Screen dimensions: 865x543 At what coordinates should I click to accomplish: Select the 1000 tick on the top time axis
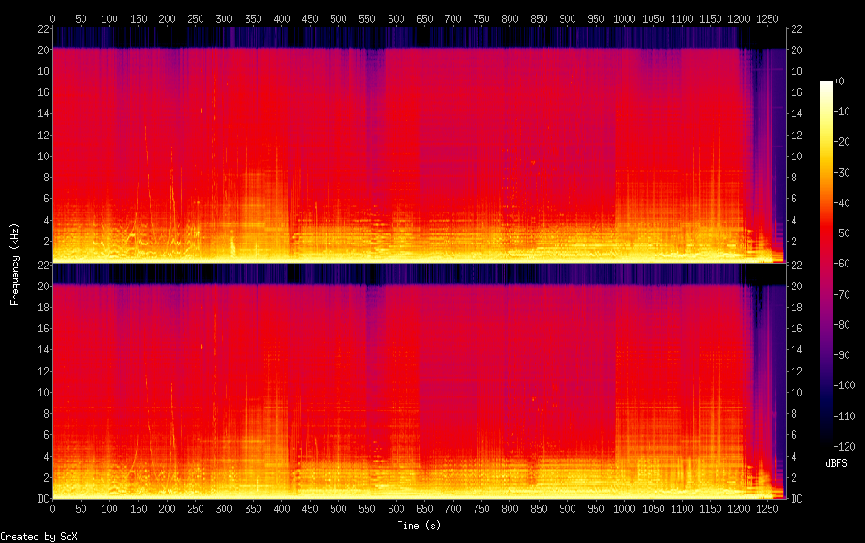click(625, 17)
